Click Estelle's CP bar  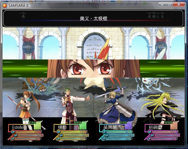pos(27,139)
